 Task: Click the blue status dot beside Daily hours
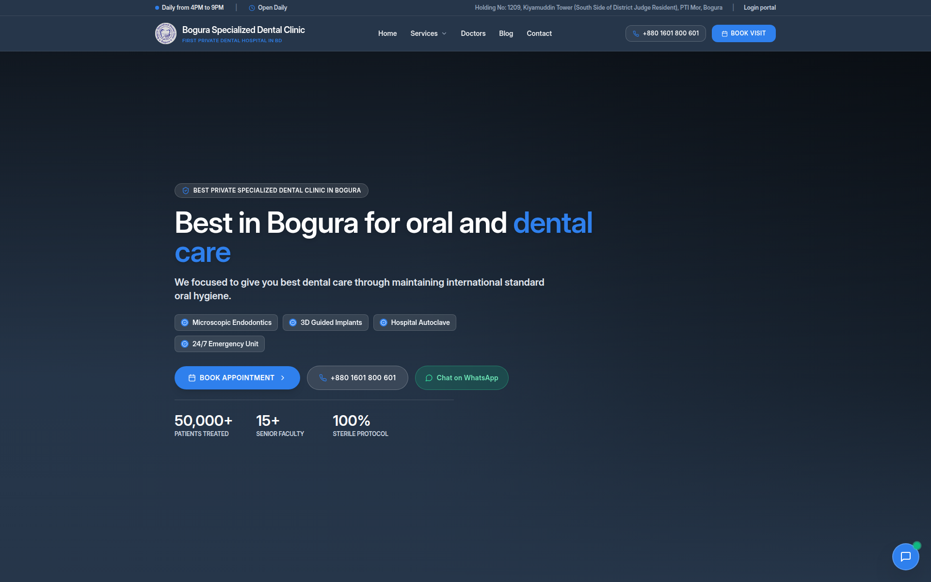[x=157, y=8]
